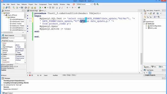The image size is (167, 94).
Task: Click the red round icon beside Help menu
Action: pos(74,4)
